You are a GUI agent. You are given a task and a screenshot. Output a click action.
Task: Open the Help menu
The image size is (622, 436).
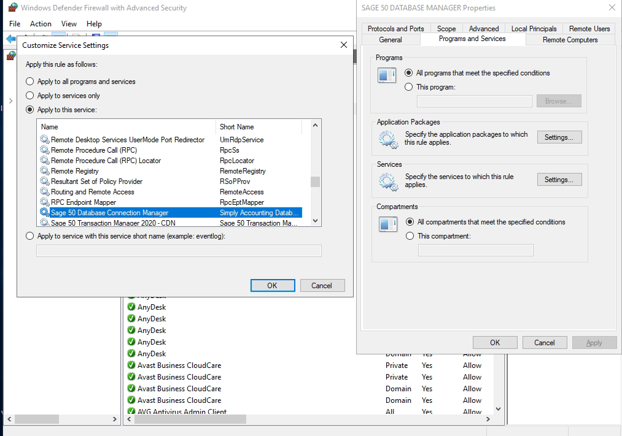[94, 24]
